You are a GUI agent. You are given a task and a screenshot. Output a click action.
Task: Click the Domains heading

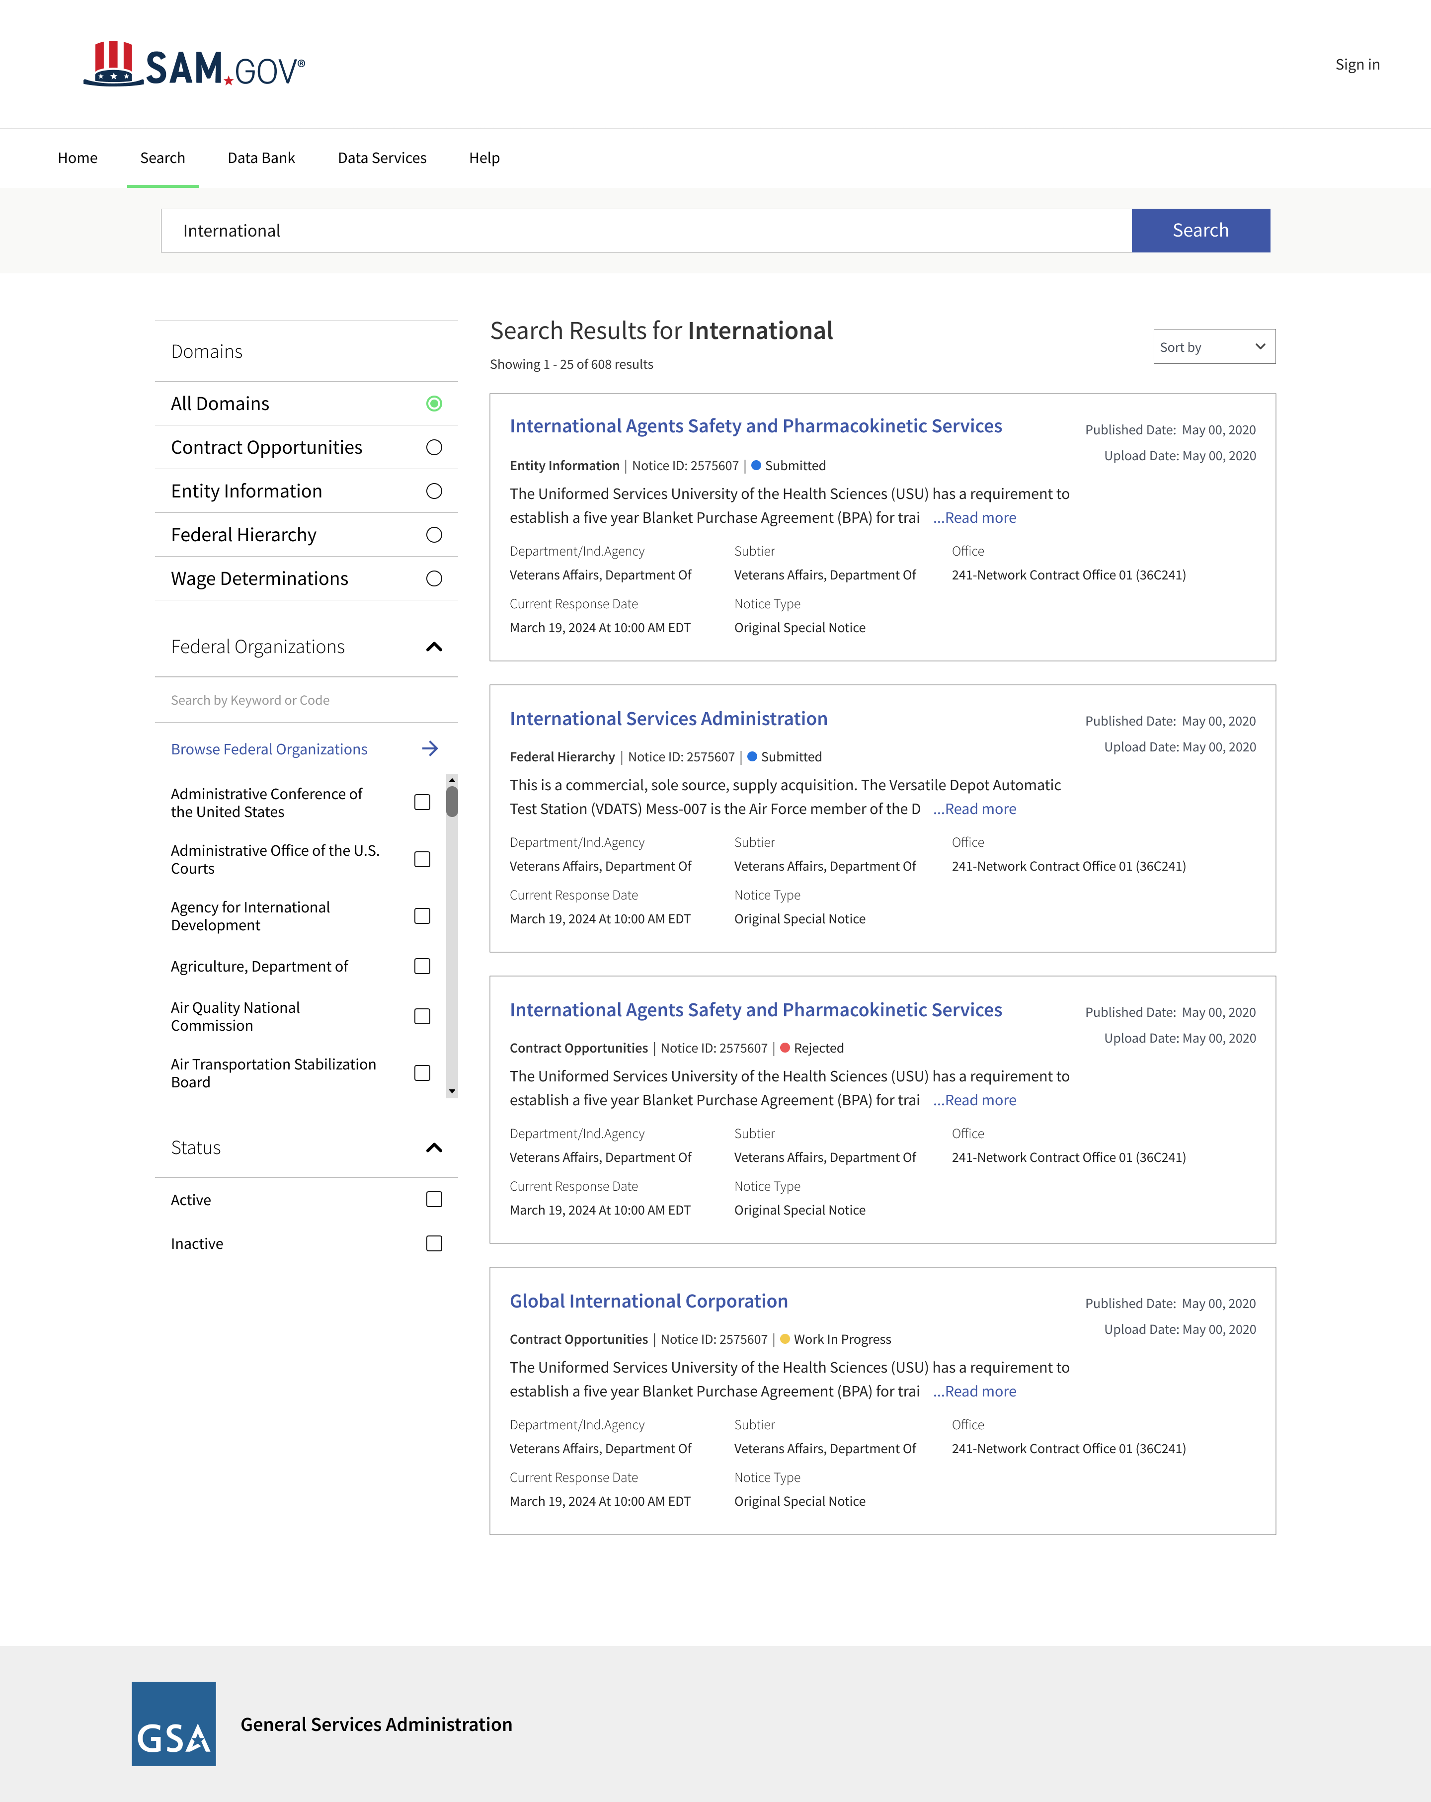pyautogui.click(x=207, y=352)
